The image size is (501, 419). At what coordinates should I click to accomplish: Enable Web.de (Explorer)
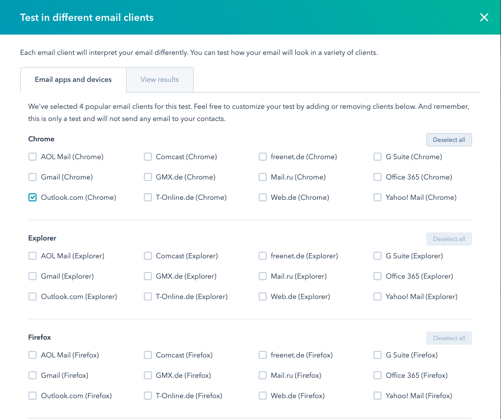coord(263,296)
